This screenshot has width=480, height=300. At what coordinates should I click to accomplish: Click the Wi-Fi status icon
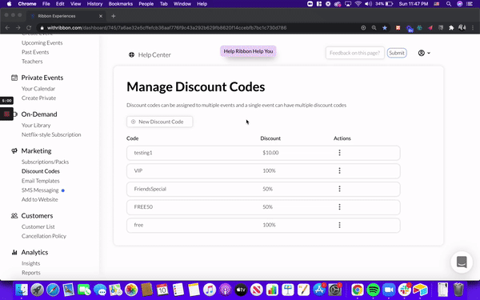point(358,4)
